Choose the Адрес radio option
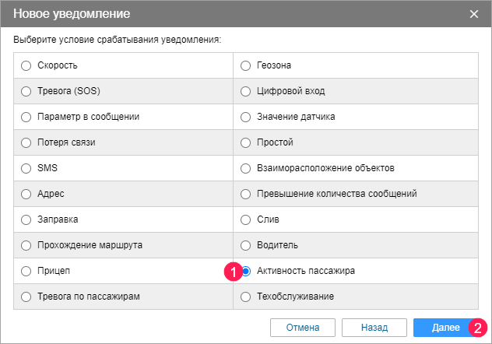Viewport: 492px width, 344px height. [x=26, y=194]
